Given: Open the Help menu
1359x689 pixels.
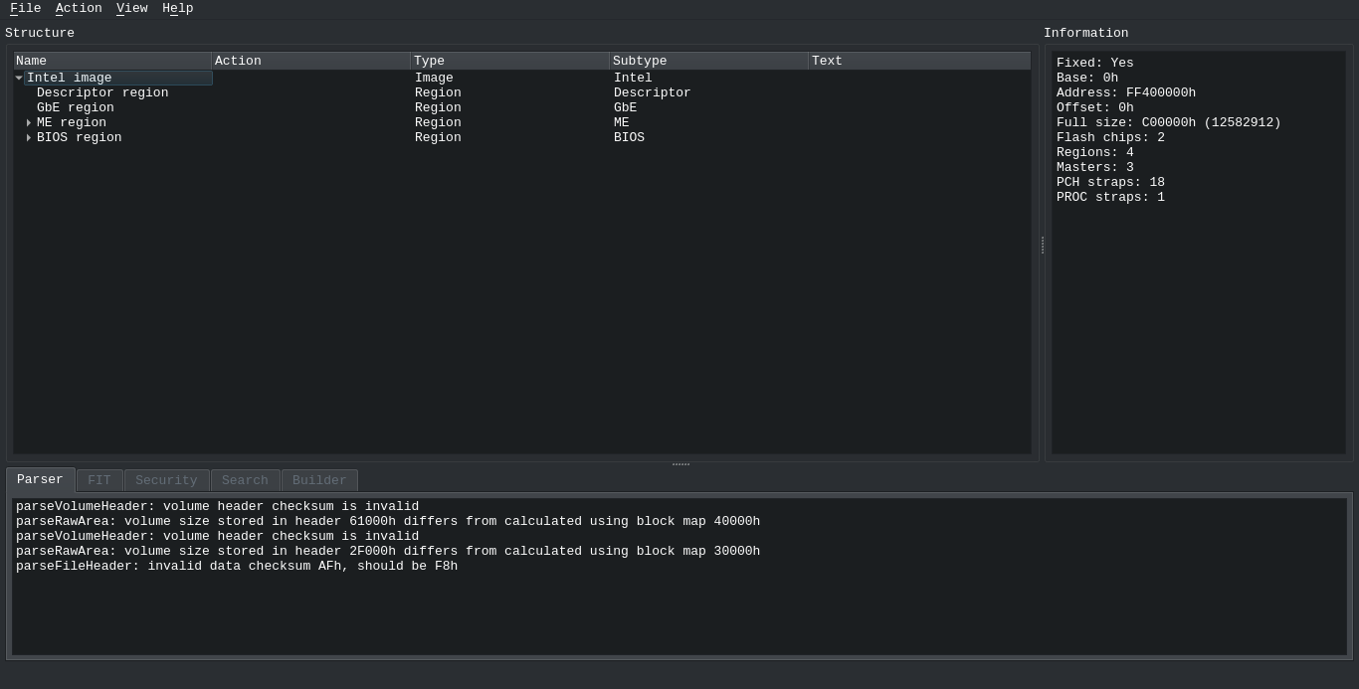Looking at the screenshot, I should [177, 8].
